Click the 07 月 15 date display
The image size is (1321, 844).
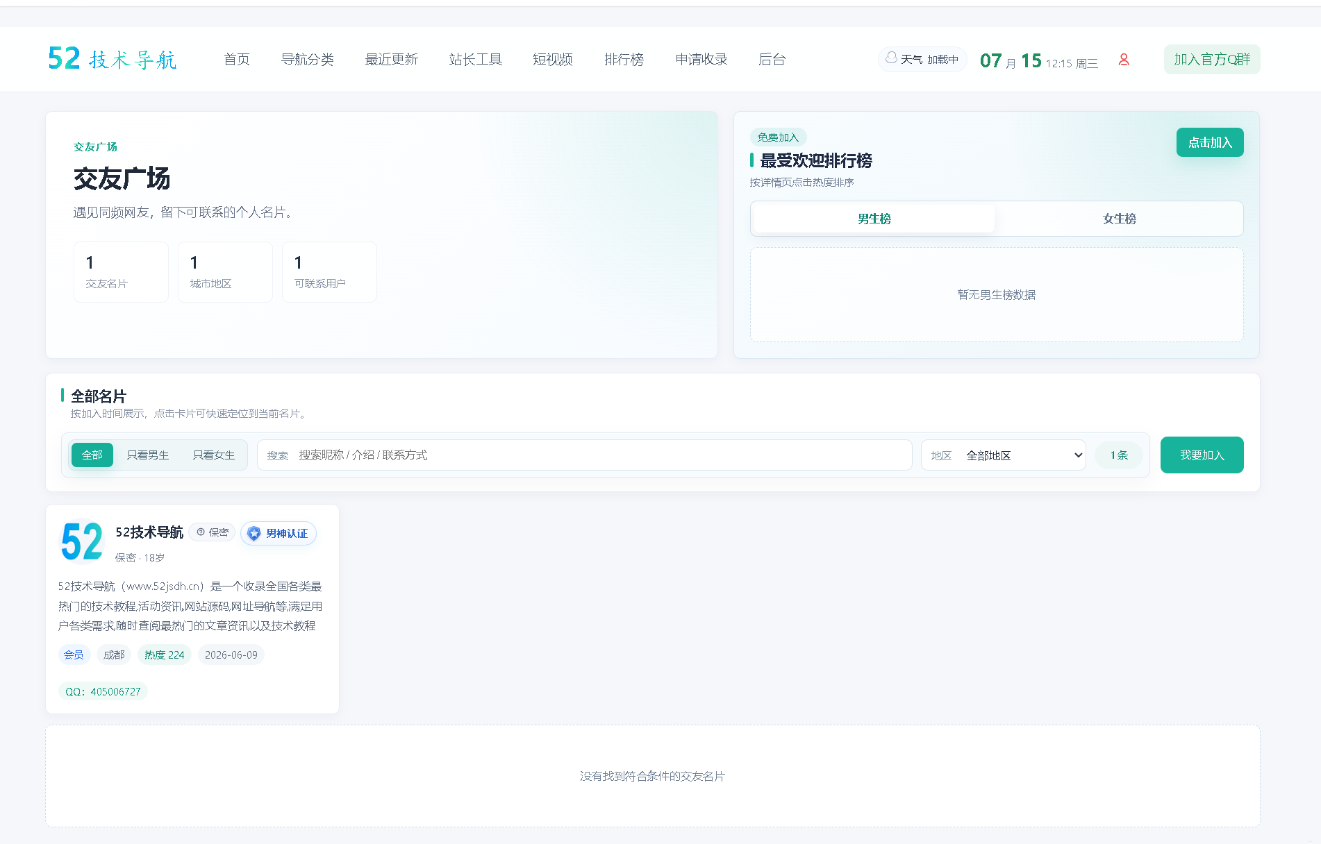pyautogui.click(x=1011, y=61)
